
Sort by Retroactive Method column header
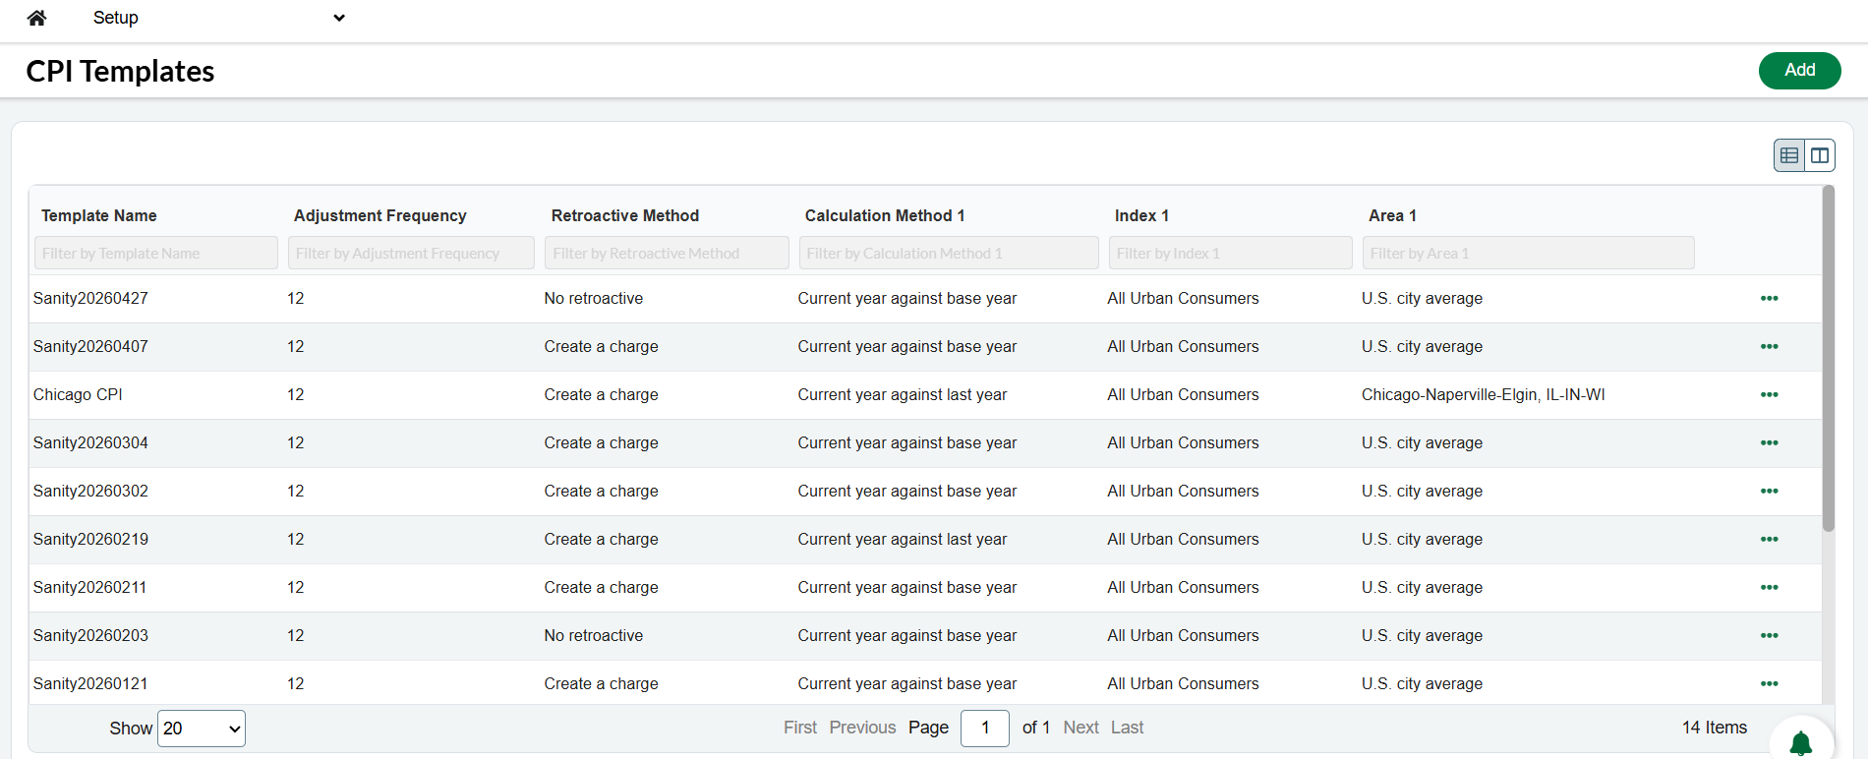625,215
